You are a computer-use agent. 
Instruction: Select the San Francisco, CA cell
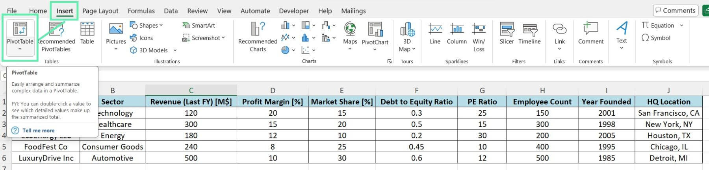pos(668,113)
